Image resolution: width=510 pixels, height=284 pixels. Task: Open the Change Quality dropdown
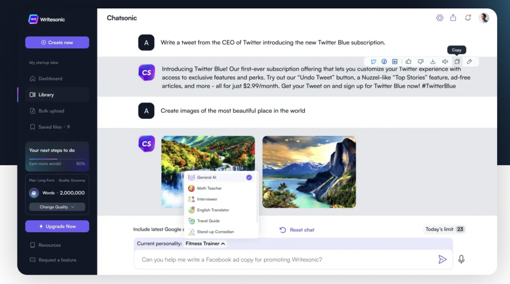tap(57, 207)
